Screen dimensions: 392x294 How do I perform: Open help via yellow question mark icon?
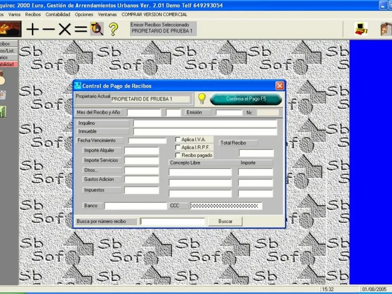point(113,29)
